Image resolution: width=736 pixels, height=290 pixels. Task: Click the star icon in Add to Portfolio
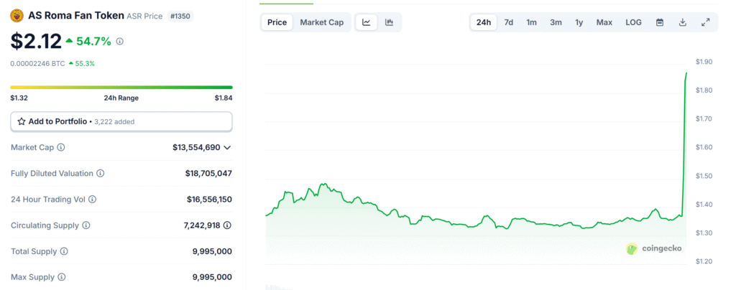coord(22,121)
